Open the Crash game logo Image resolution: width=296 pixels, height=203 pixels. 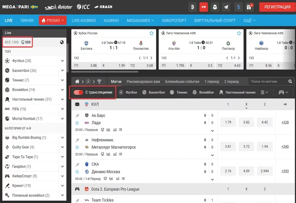(103, 7)
